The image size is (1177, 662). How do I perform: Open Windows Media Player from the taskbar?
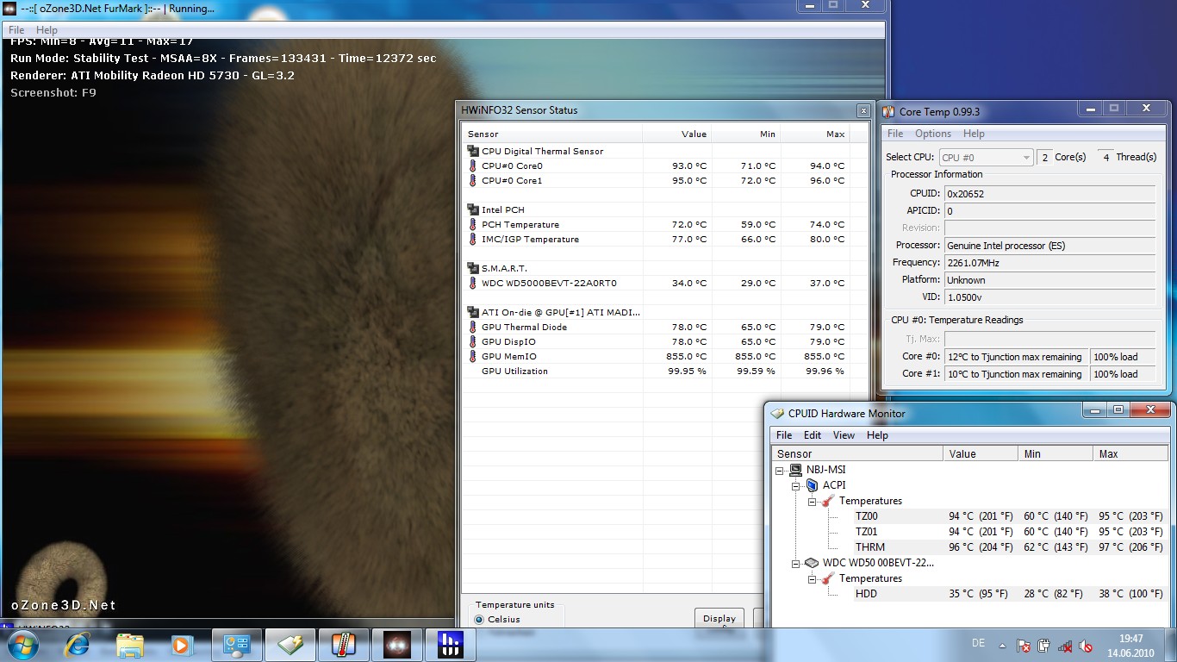(x=182, y=645)
